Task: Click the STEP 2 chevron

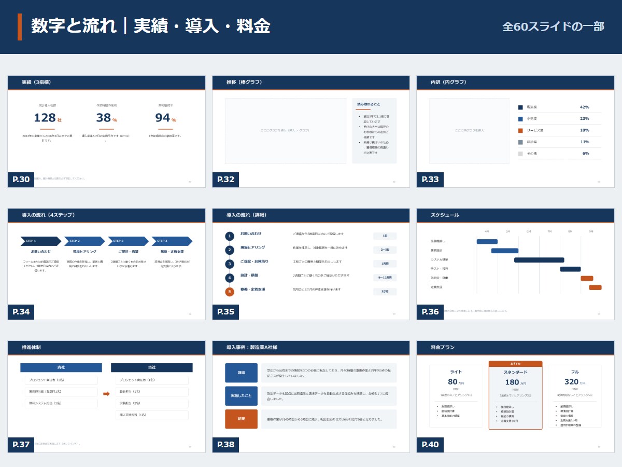Action: 84,241
